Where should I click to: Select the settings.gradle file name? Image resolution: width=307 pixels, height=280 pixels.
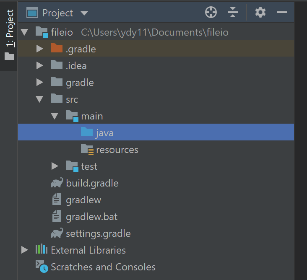click(98, 234)
